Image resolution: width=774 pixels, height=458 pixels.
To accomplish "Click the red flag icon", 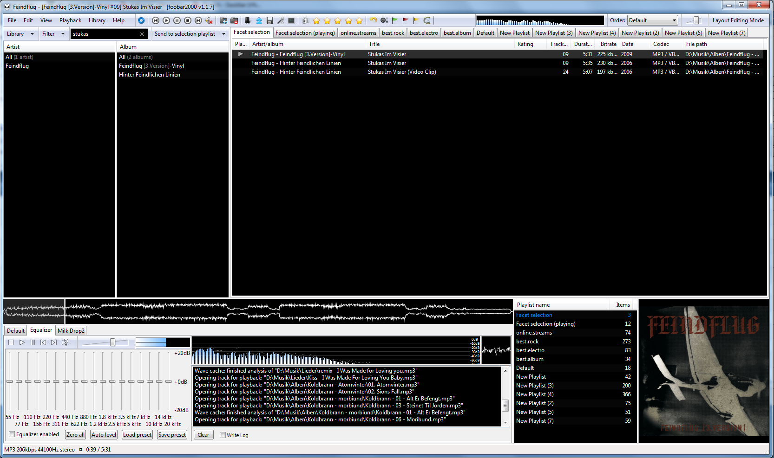I will point(405,20).
